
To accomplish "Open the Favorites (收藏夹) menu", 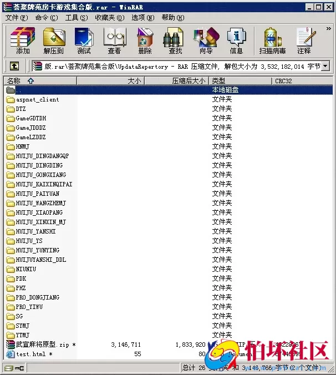I will click(110, 18).
